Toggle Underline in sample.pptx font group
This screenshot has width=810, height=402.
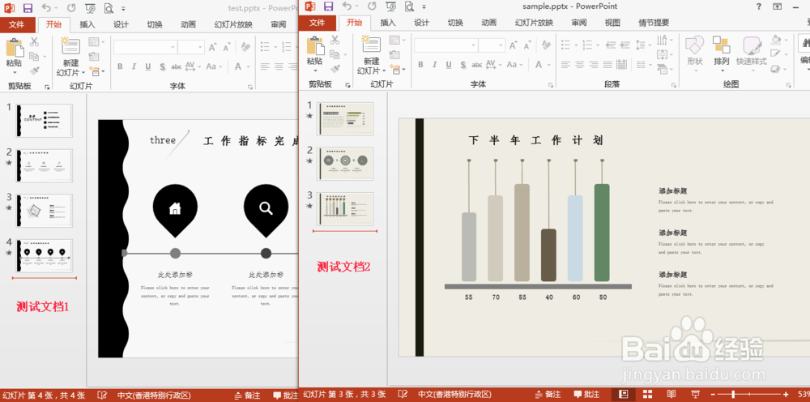[449, 65]
